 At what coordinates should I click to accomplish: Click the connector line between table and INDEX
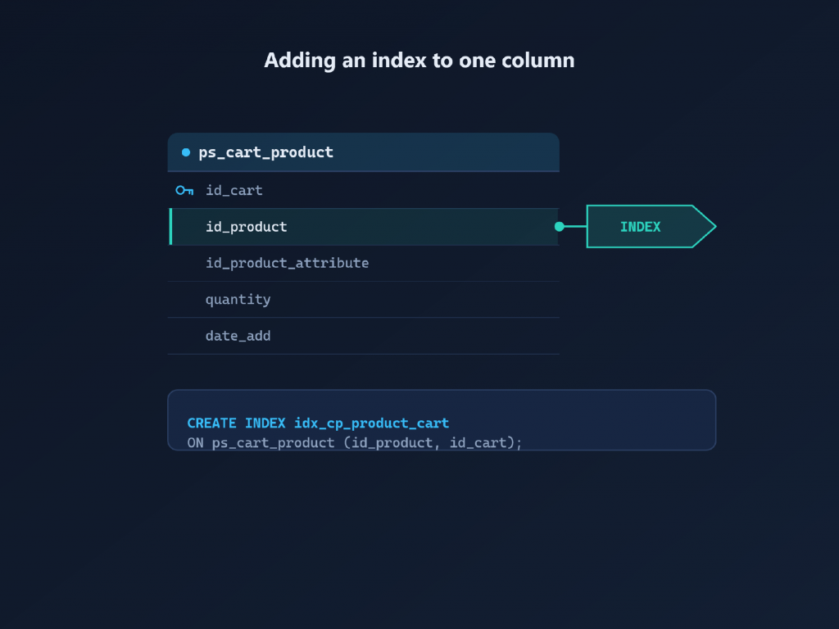575,227
